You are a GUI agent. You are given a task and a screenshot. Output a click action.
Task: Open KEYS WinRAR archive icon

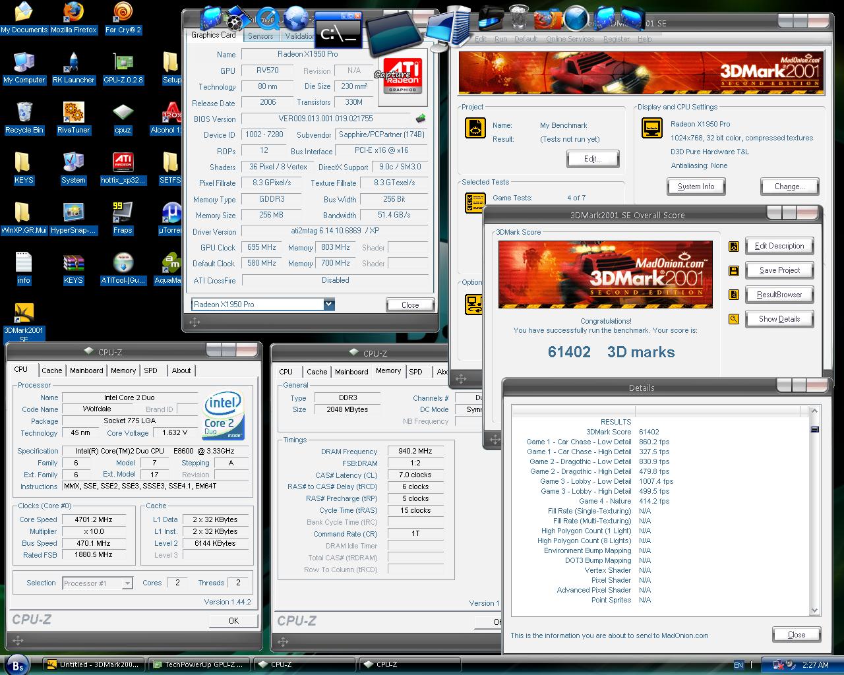pos(74,268)
